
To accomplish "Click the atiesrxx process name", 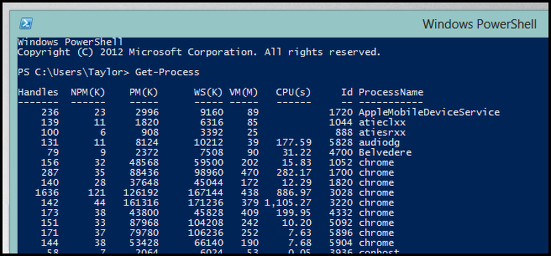I will (382, 133).
